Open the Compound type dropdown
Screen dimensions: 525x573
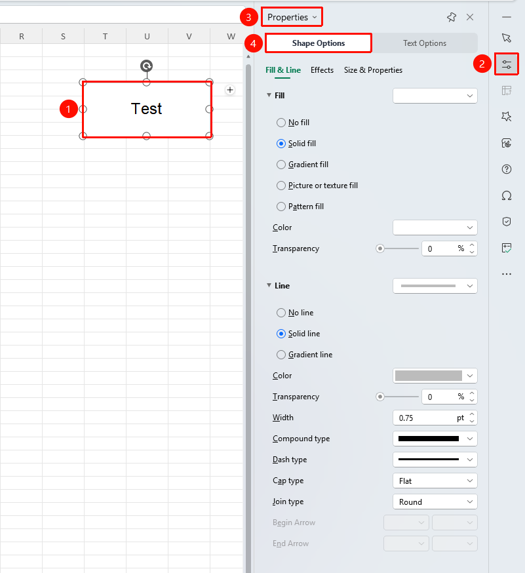pos(435,439)
